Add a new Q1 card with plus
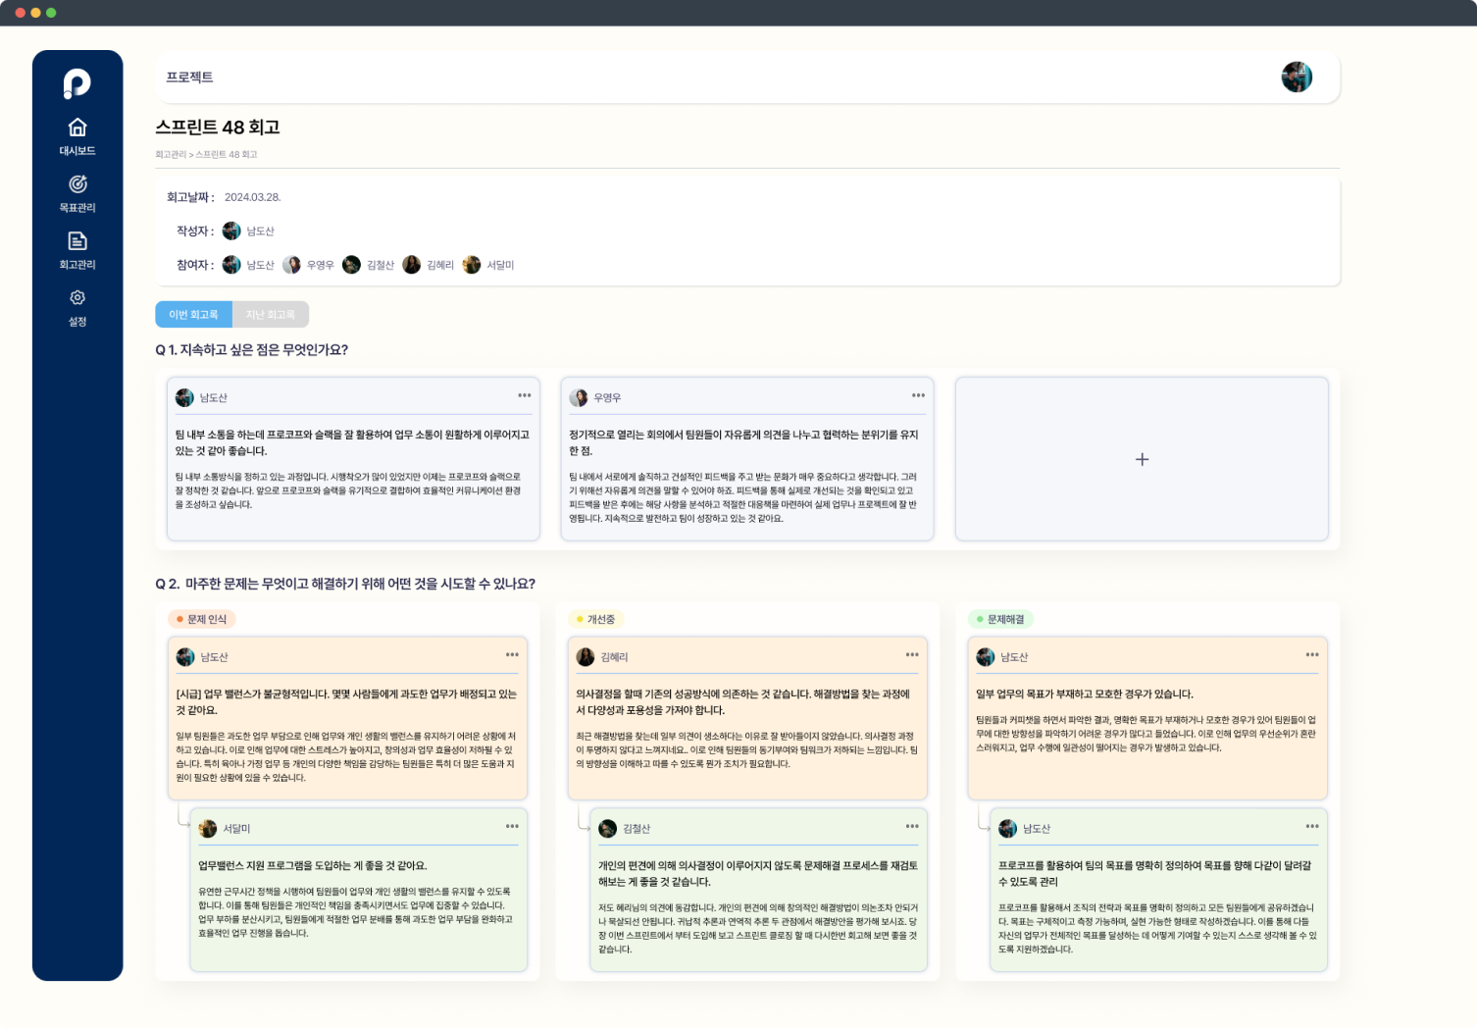This screenshot has height=1028, width=1477. click(1142, 459)
